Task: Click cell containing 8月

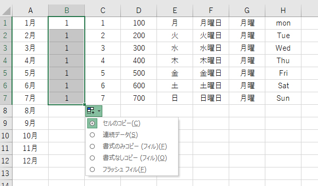Action: 30,111
